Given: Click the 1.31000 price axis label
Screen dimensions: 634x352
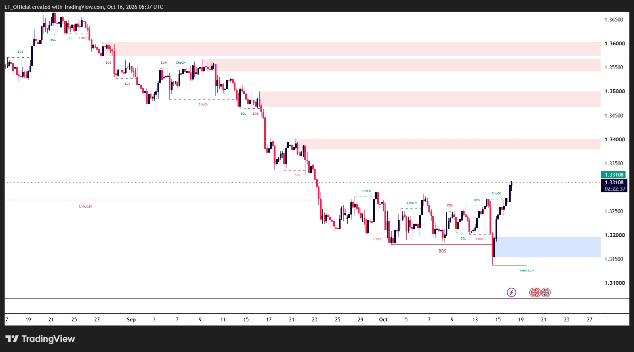Looking at the screenshot, I should click(x=615, y=283).
